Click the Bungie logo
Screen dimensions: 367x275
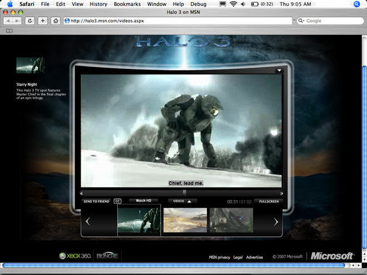pyautogui.click(x=107, y=256)
